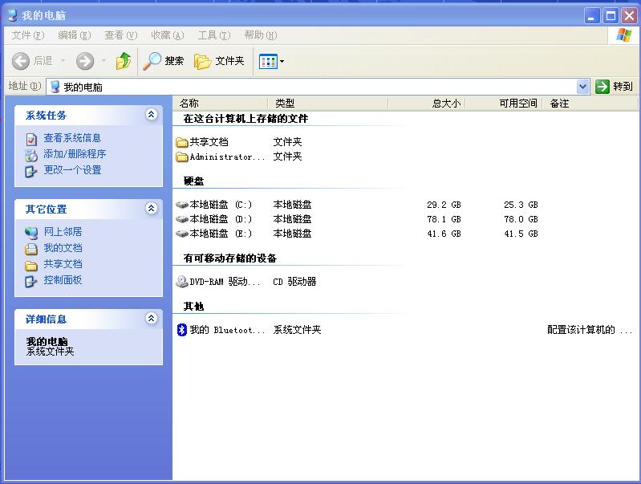Open the 编辑(E) menu
The height and width of the screenshot is (484, 641).
click(x=75, y=35)
